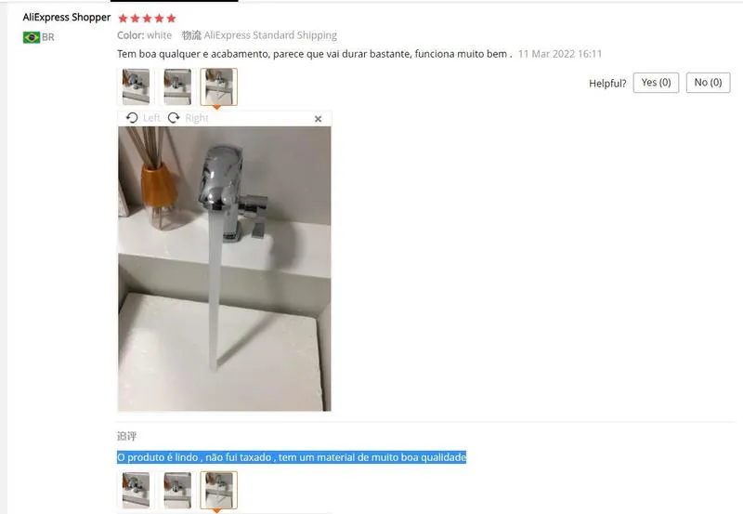Click the review date 11 Mar 2022
The height and width of the screenshot is (514, 743).
pyautogui.click(x=560, y=54)
